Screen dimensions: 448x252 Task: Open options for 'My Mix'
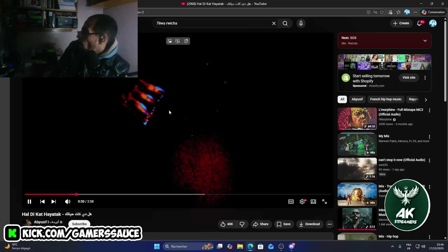click(429, 137)
